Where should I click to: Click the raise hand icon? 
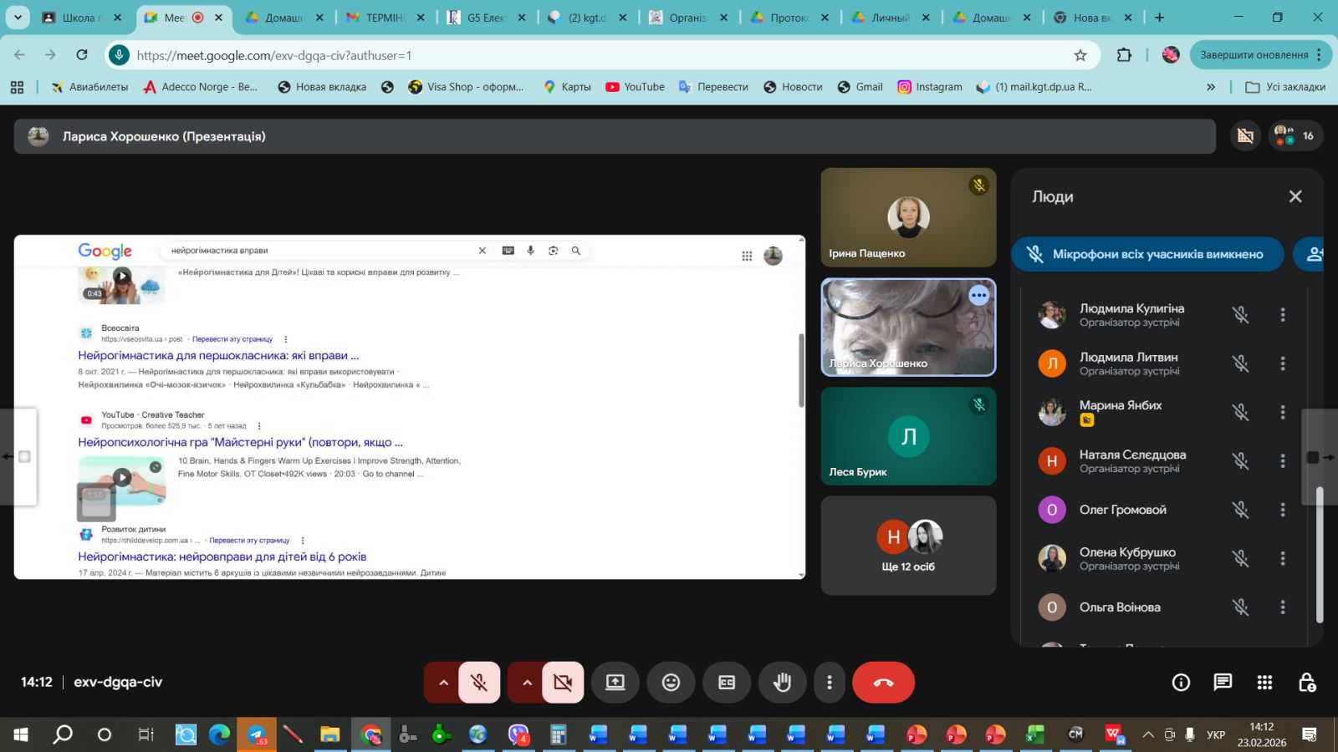[782, 683]
